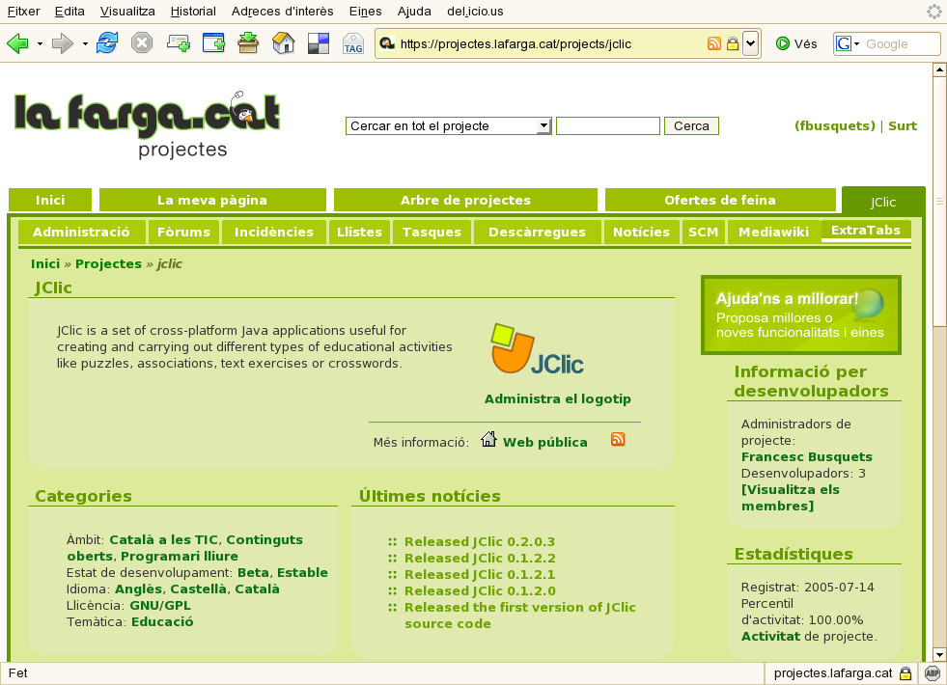Click the orange RSS icon beside Web pública
This screenshot has height=685, width=947.
(x=617, y=439)
